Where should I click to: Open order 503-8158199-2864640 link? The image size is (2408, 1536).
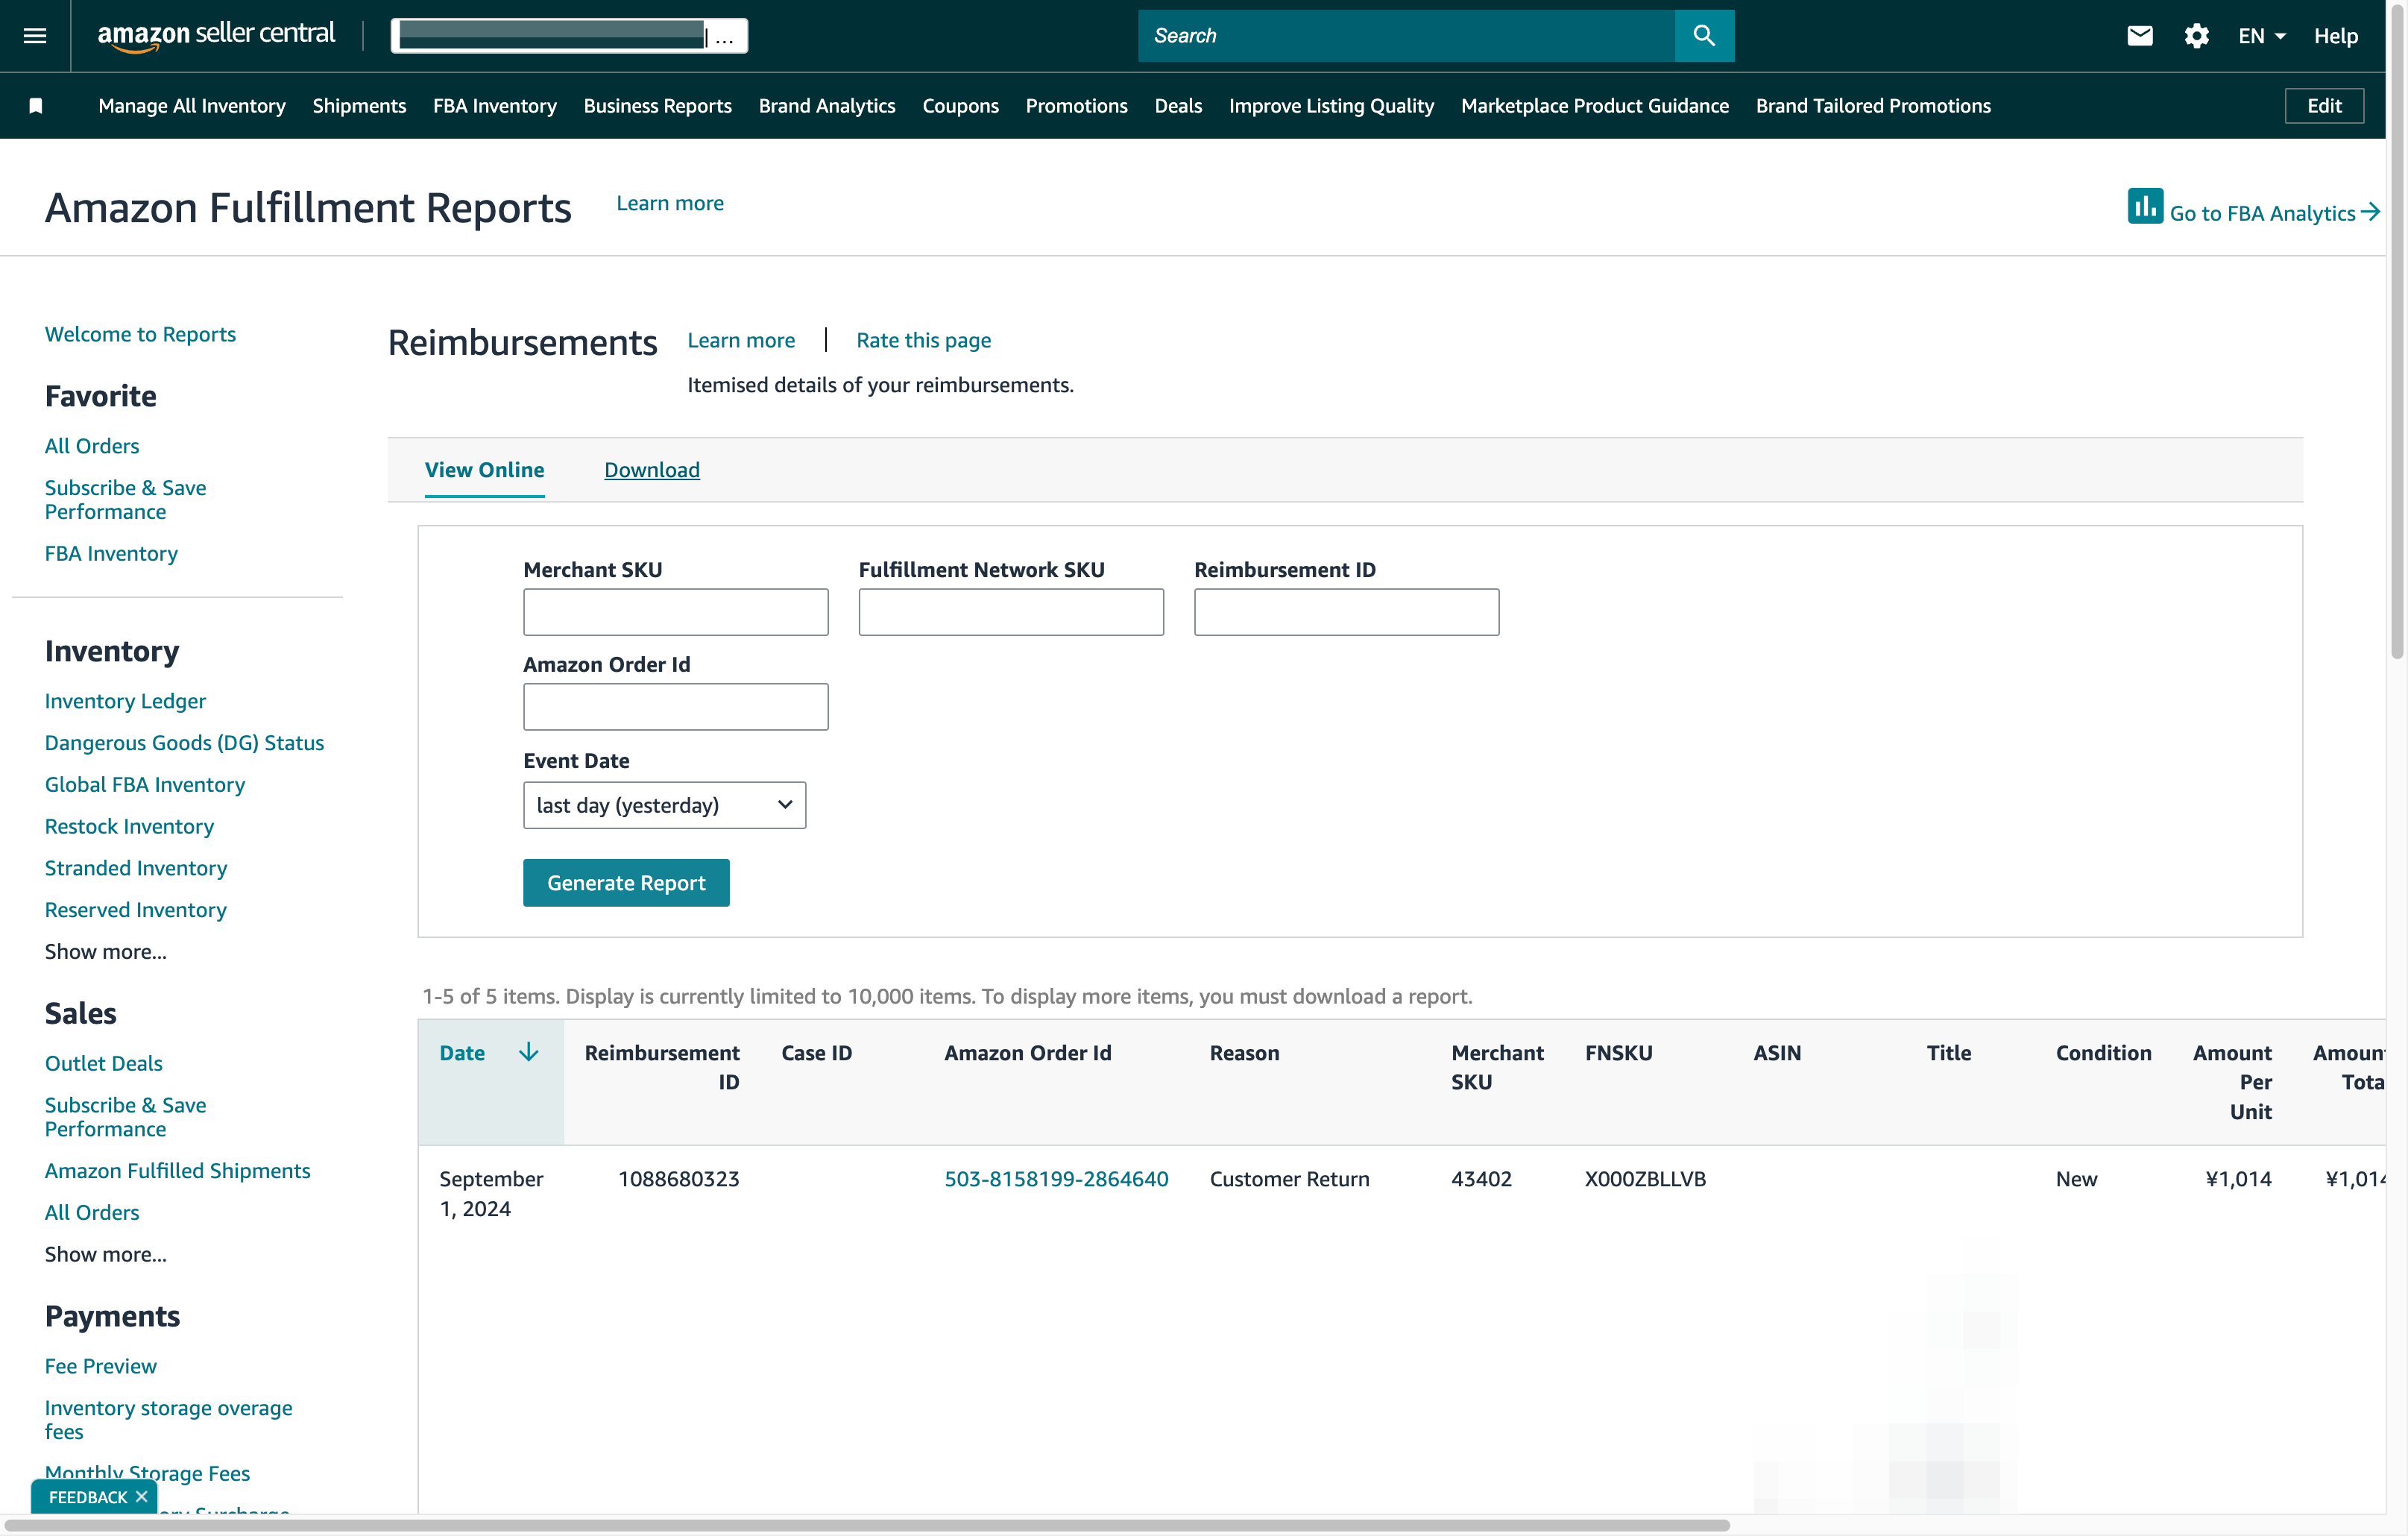[x=1056, y=1179]
